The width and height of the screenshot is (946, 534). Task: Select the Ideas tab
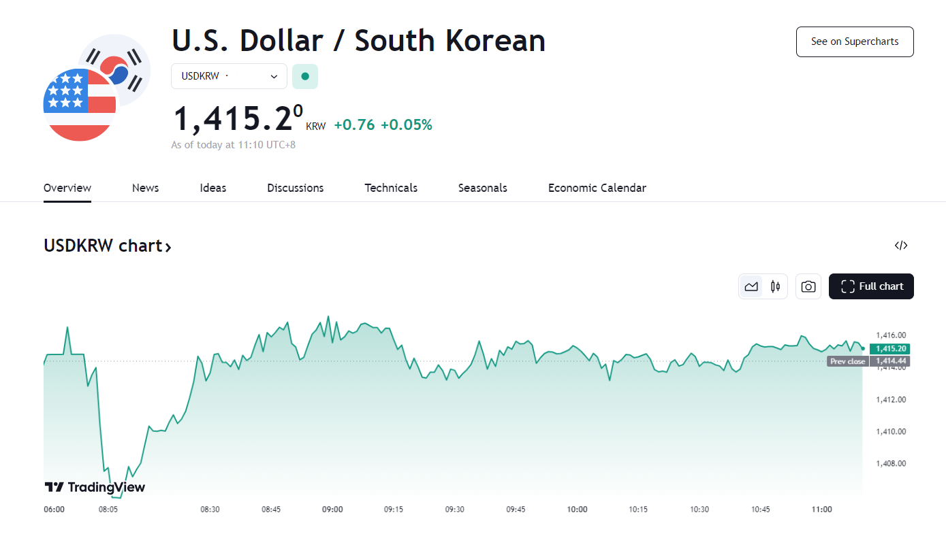213,188
